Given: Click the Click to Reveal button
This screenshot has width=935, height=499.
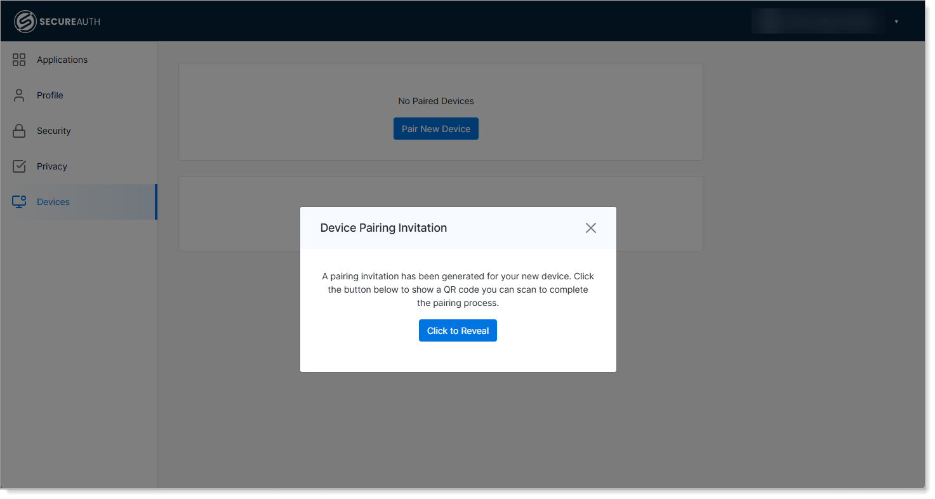Looking at the screenshot, I should (458, 330).
